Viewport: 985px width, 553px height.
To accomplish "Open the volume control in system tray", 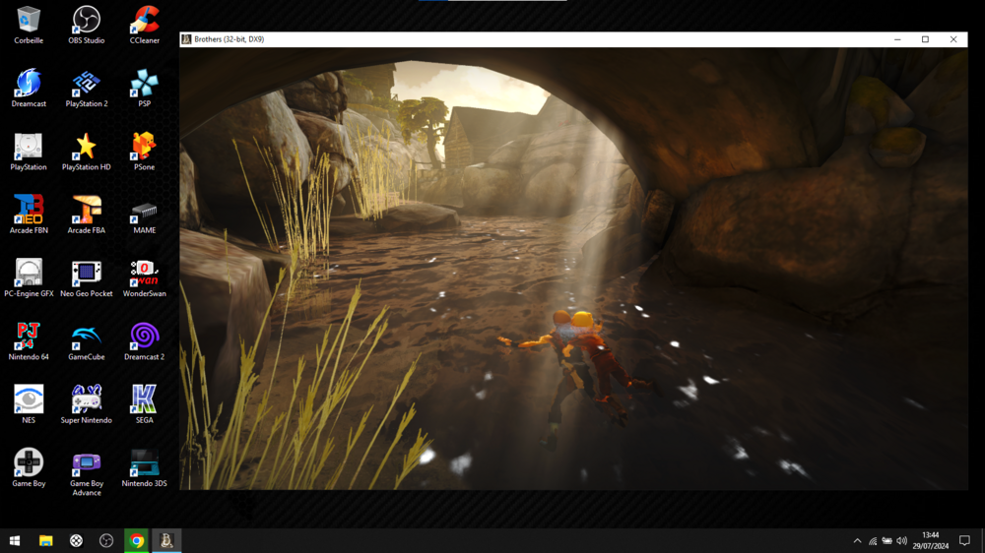I will (902, 540).
